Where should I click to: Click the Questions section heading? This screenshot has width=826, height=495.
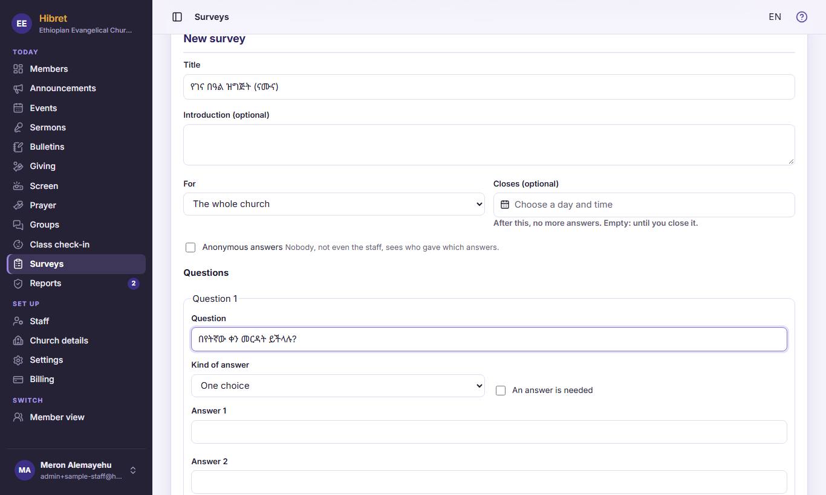tap(206, 273)
